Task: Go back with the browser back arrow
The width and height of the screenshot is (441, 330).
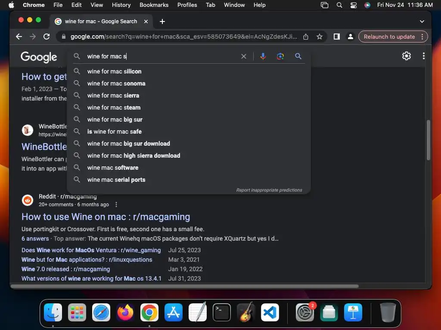Action: tap(19, 37)
